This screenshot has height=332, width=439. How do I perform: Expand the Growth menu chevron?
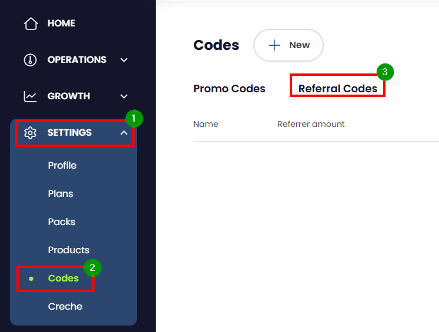click(123, 96)
